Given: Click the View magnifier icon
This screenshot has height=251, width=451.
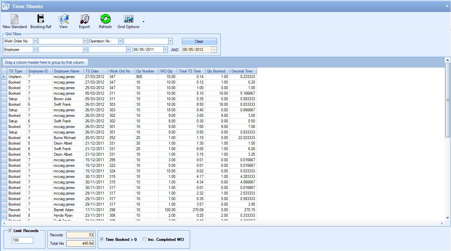Looking at the screenshot, I should tap(63, 19).
